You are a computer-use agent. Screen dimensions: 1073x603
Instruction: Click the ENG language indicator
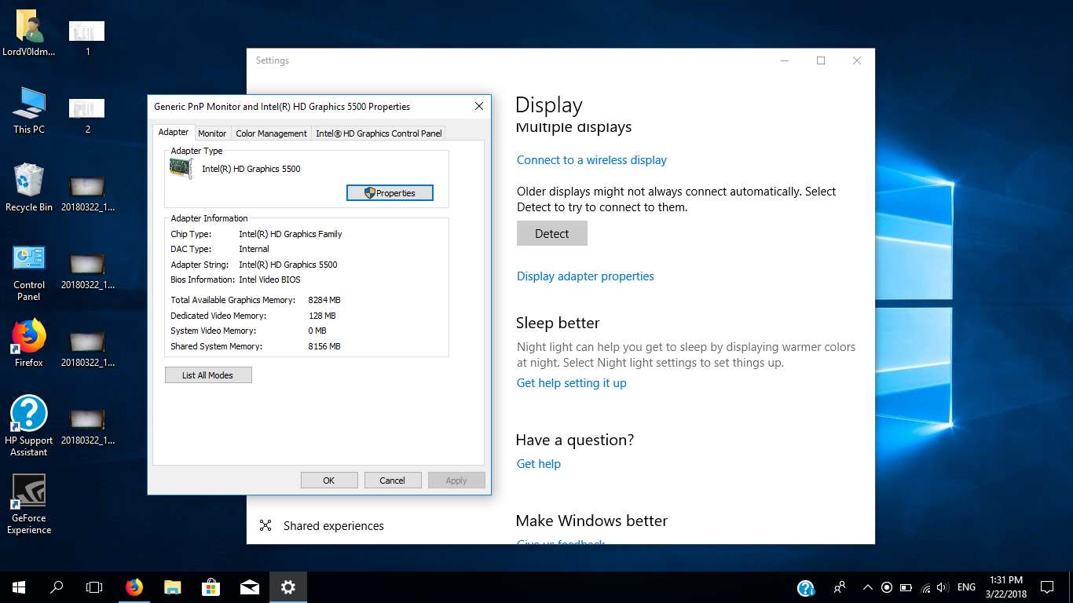pyautogui.click(x=967, y=587)
